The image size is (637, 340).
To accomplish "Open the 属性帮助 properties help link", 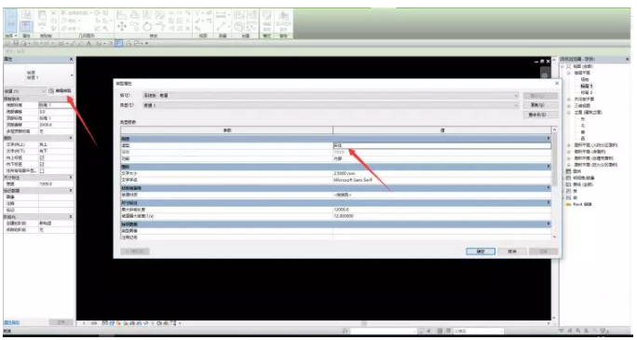I will 11,322.
